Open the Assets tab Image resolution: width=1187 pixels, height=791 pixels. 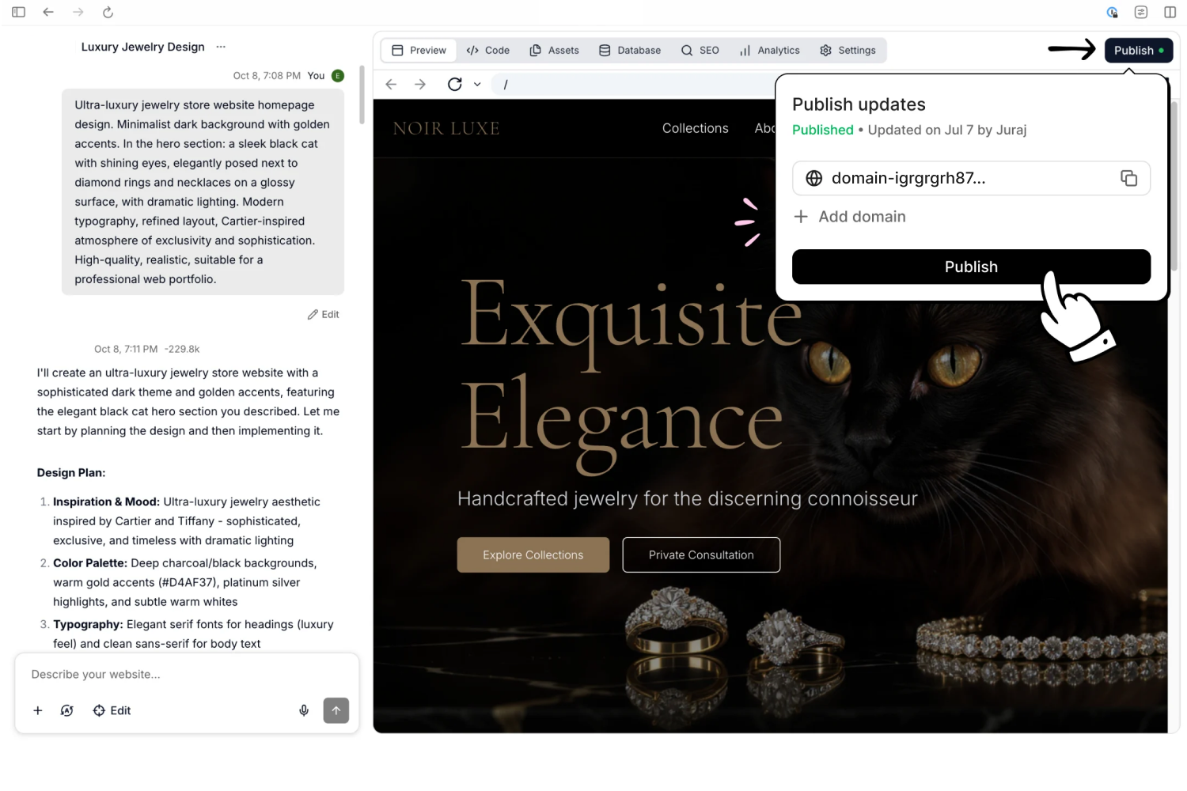554,50
